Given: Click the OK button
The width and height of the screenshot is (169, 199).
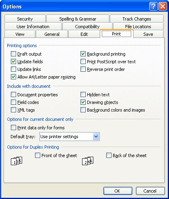Looking at the screenshot, I should [x=117, y=191].
